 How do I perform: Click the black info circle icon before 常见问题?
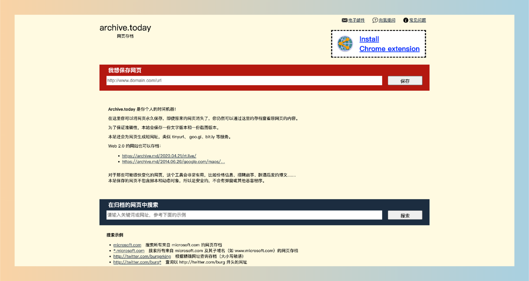click(406, 20)
